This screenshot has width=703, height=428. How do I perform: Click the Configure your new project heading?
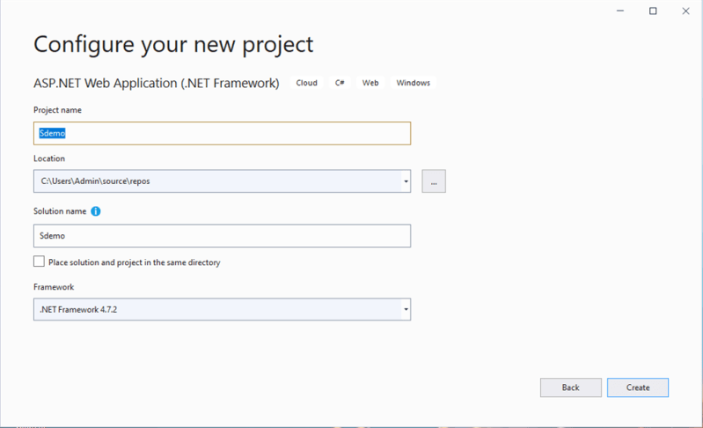[173, 43]
